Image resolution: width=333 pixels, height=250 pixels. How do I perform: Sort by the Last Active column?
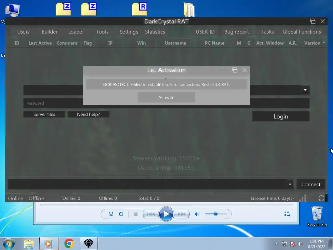(x=40, y=43)
